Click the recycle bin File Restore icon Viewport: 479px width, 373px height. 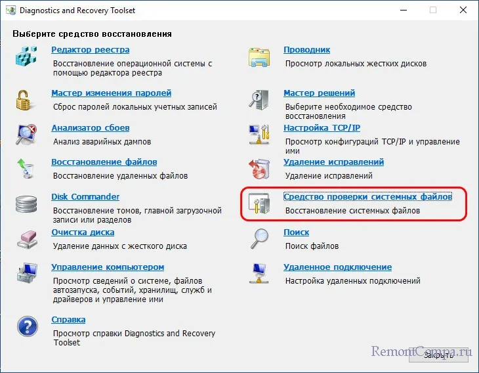click(26, 169)
